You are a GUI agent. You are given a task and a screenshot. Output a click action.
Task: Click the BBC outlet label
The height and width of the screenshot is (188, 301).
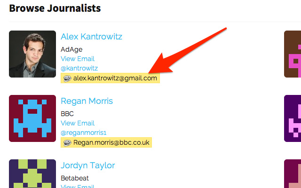coord(67,114)
